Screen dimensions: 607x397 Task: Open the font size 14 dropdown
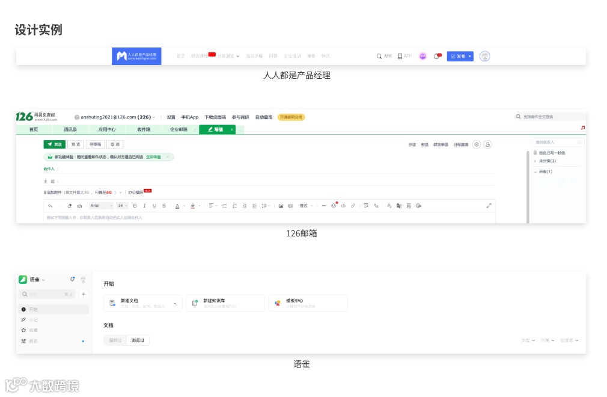coord(123,206)
